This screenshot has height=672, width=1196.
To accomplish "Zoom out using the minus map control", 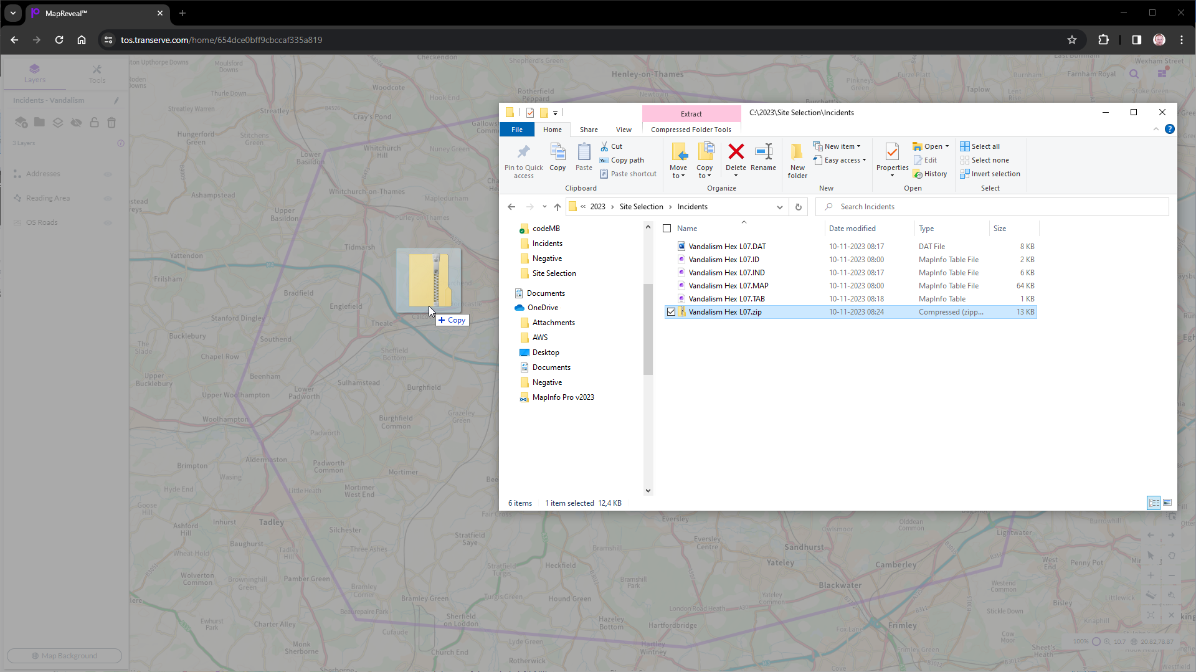I will point(1173,575).
